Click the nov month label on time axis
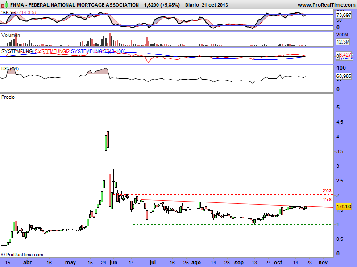This screenshot has height=267, width=357. [323, 263]
